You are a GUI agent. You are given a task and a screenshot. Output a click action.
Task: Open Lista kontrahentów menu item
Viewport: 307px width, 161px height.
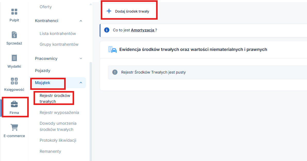pos(58,34)
